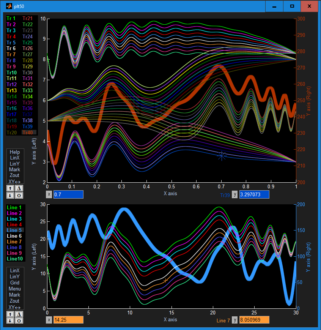The width and height of the screenshot is (321, 330).
Task: Click the upper x cursor value field 0.7
Action: click(68, 194)
